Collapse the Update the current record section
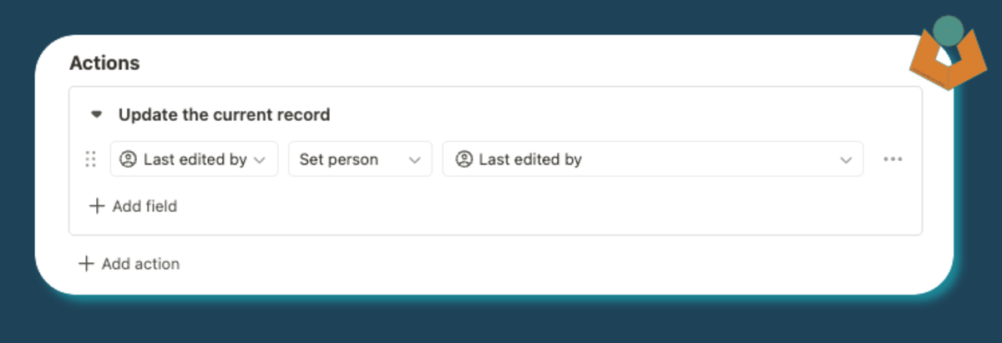The image size is (1002, 343). point(98,115)
